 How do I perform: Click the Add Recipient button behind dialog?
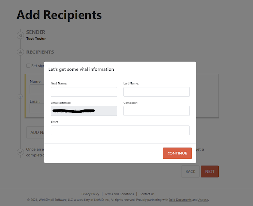[36, 132]
